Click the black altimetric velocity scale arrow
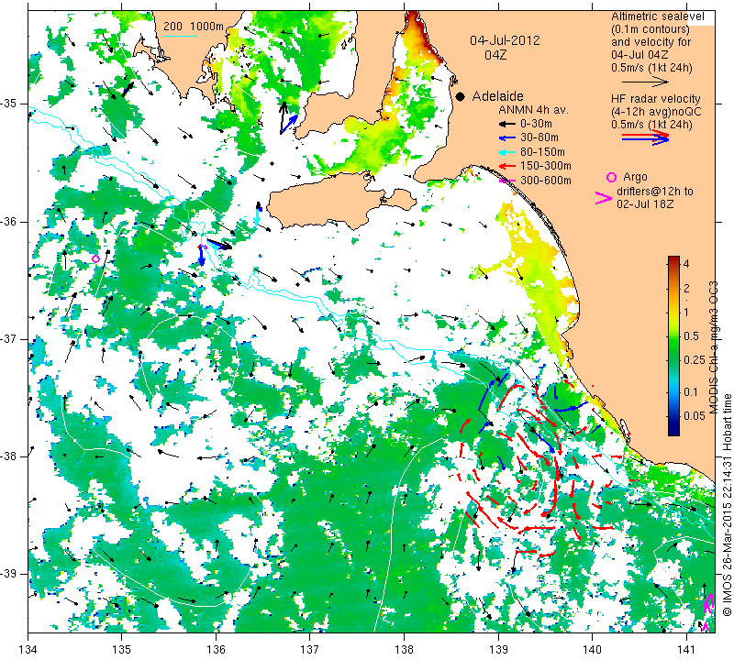 [645, 82]
